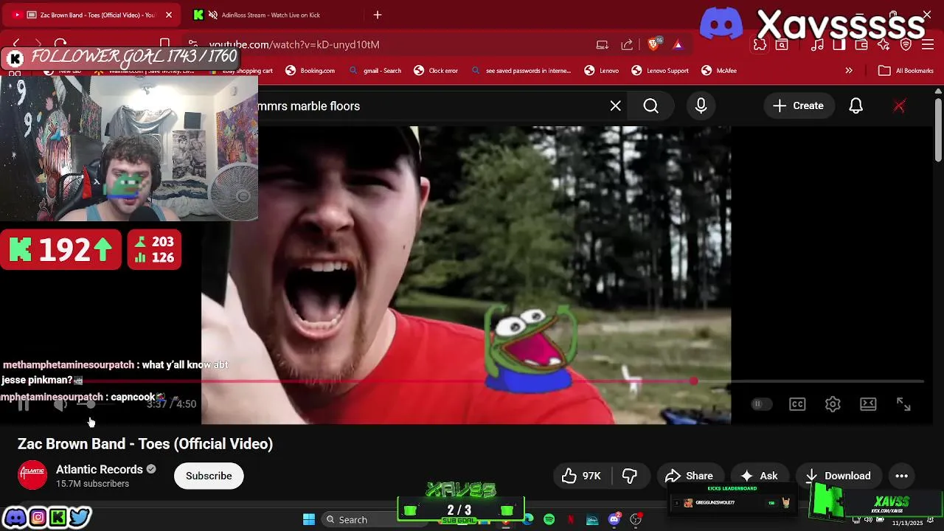The width and height of the screenshot is (944, 531).
Task: Open Discord from the taskbar
Action: pyautogui.click(x=614, y=519)
